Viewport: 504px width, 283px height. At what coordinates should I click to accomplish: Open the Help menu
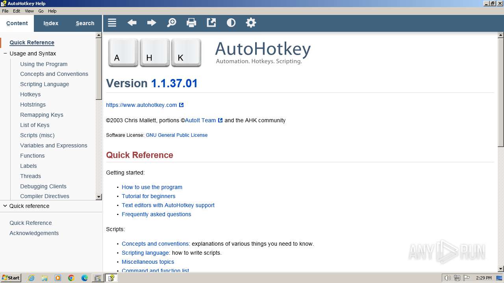point(52,11)
